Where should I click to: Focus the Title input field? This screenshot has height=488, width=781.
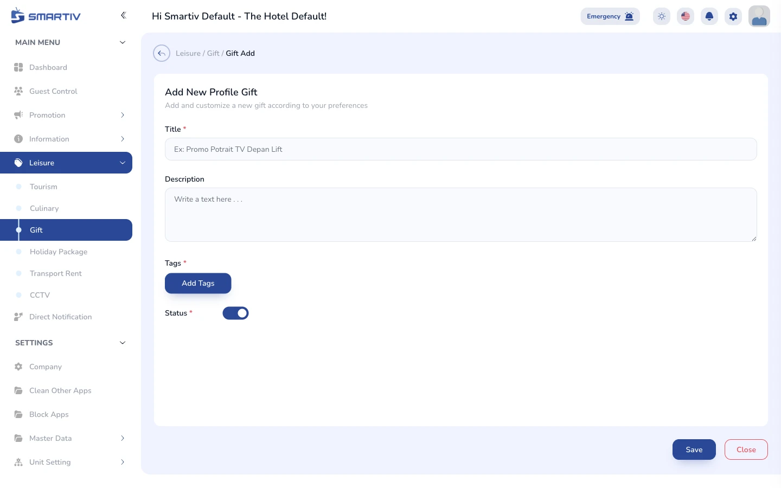(461, 149)
